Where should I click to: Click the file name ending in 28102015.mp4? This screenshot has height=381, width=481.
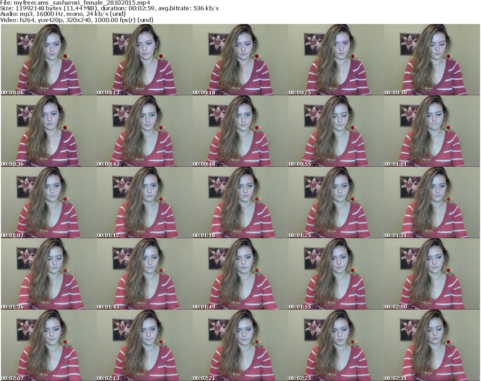(82, 3)
